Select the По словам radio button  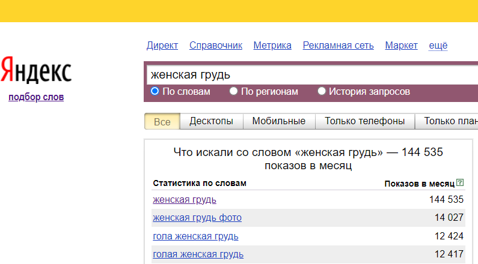coord(155,91)
